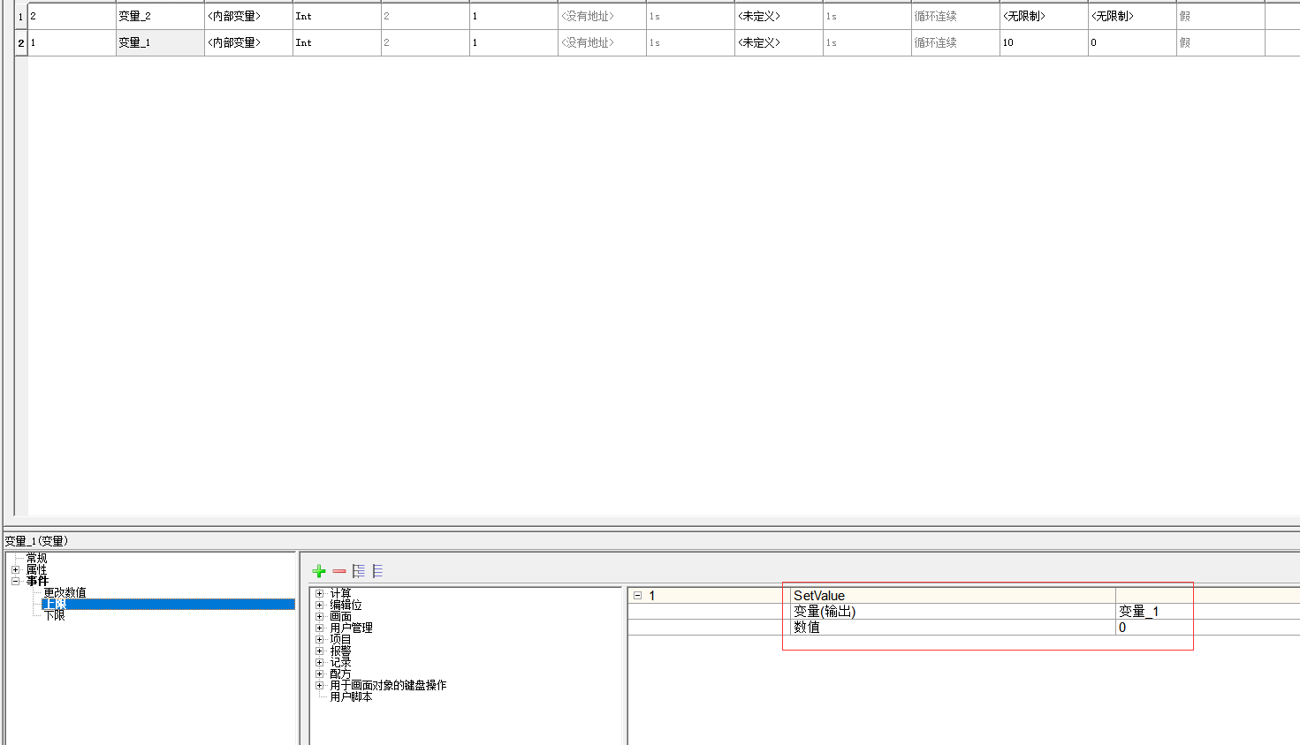Select the 变量_1 name cell in the table
Screen dimensions: 1300x745
pyautogui.click(x=160, y=43)
